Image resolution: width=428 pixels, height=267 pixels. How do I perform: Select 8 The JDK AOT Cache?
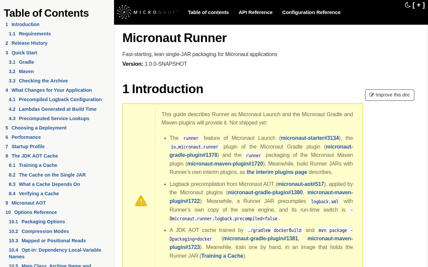[32, 156]
